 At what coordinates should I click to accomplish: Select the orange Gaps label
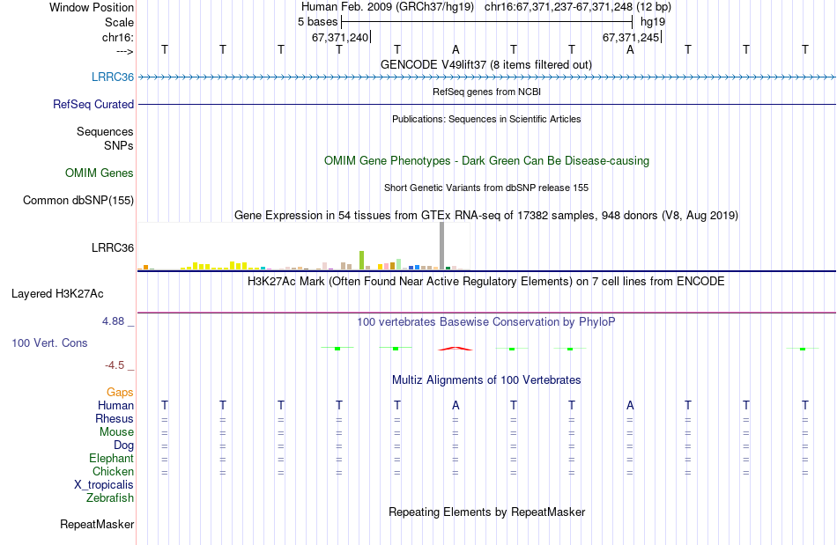click(x=120, y=392)
